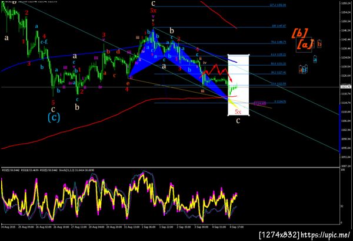Click the orange [b] wave label
353x241 pixels.
click(299, 33)
